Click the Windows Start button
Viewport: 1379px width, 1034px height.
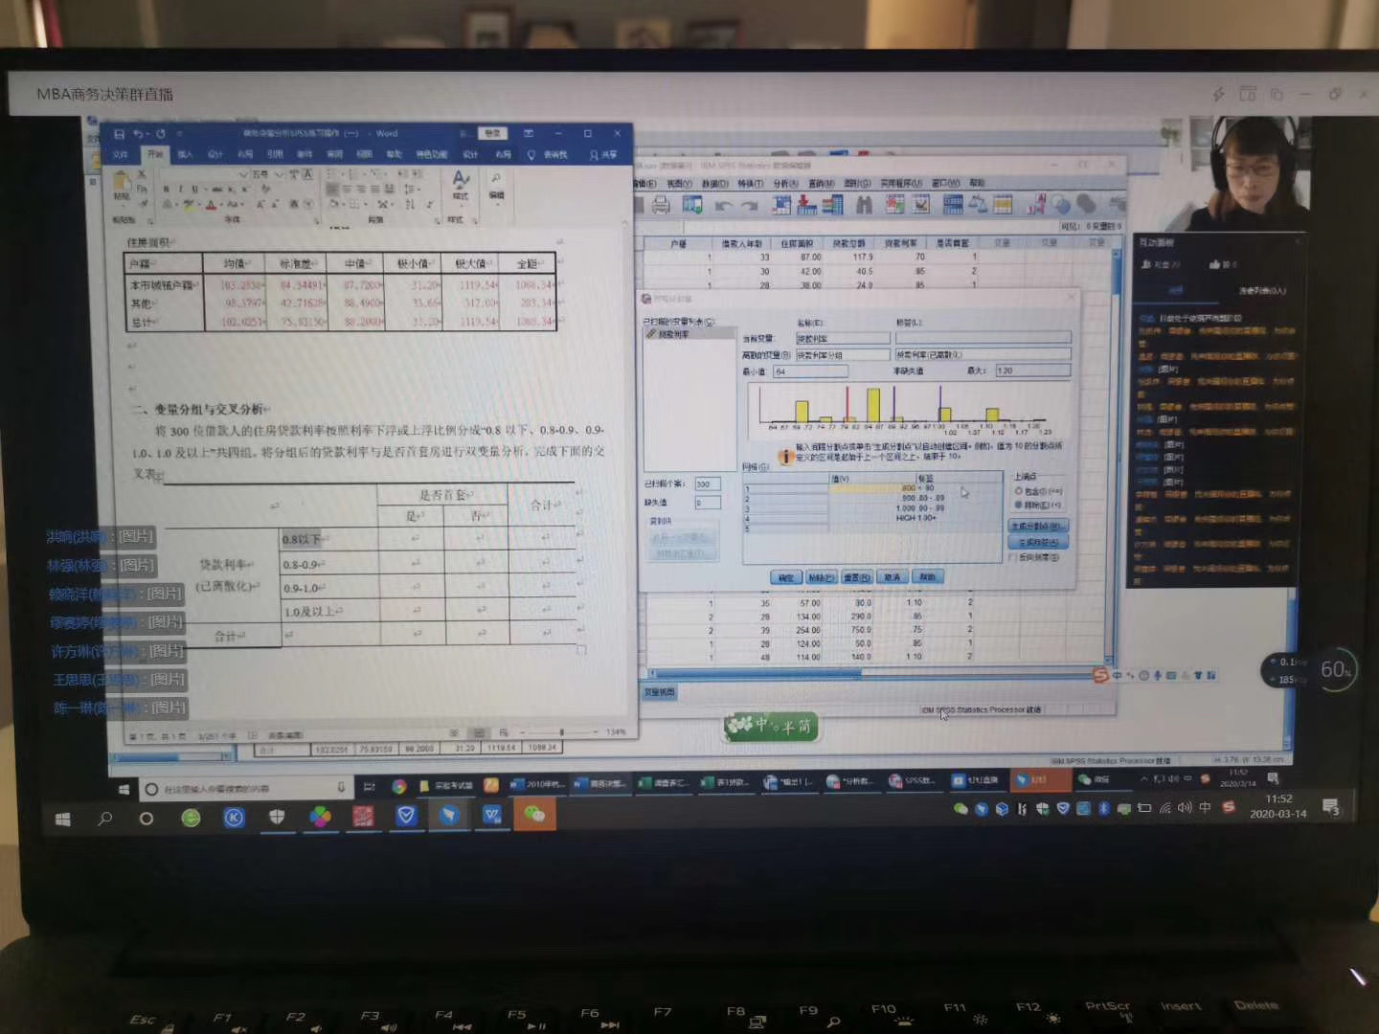[63, 819]
